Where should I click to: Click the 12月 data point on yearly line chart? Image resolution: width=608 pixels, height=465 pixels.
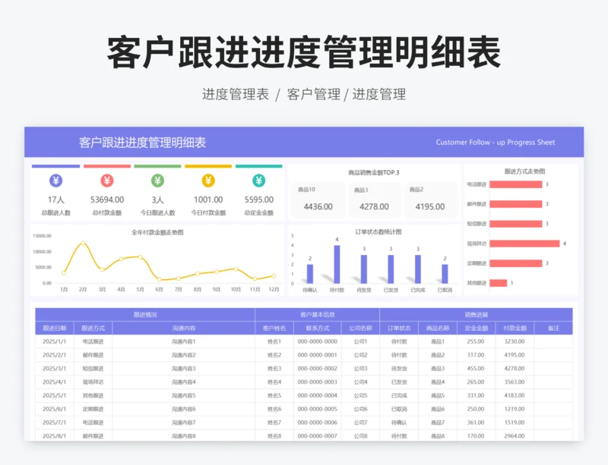(x=274, y=275)
